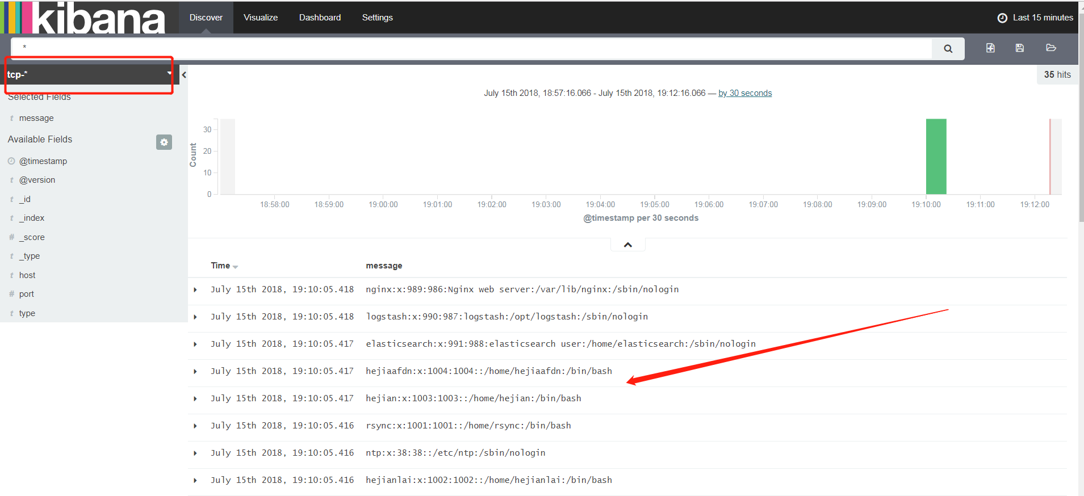Expand the hejiaafdn log row

[x=195, y=372]
